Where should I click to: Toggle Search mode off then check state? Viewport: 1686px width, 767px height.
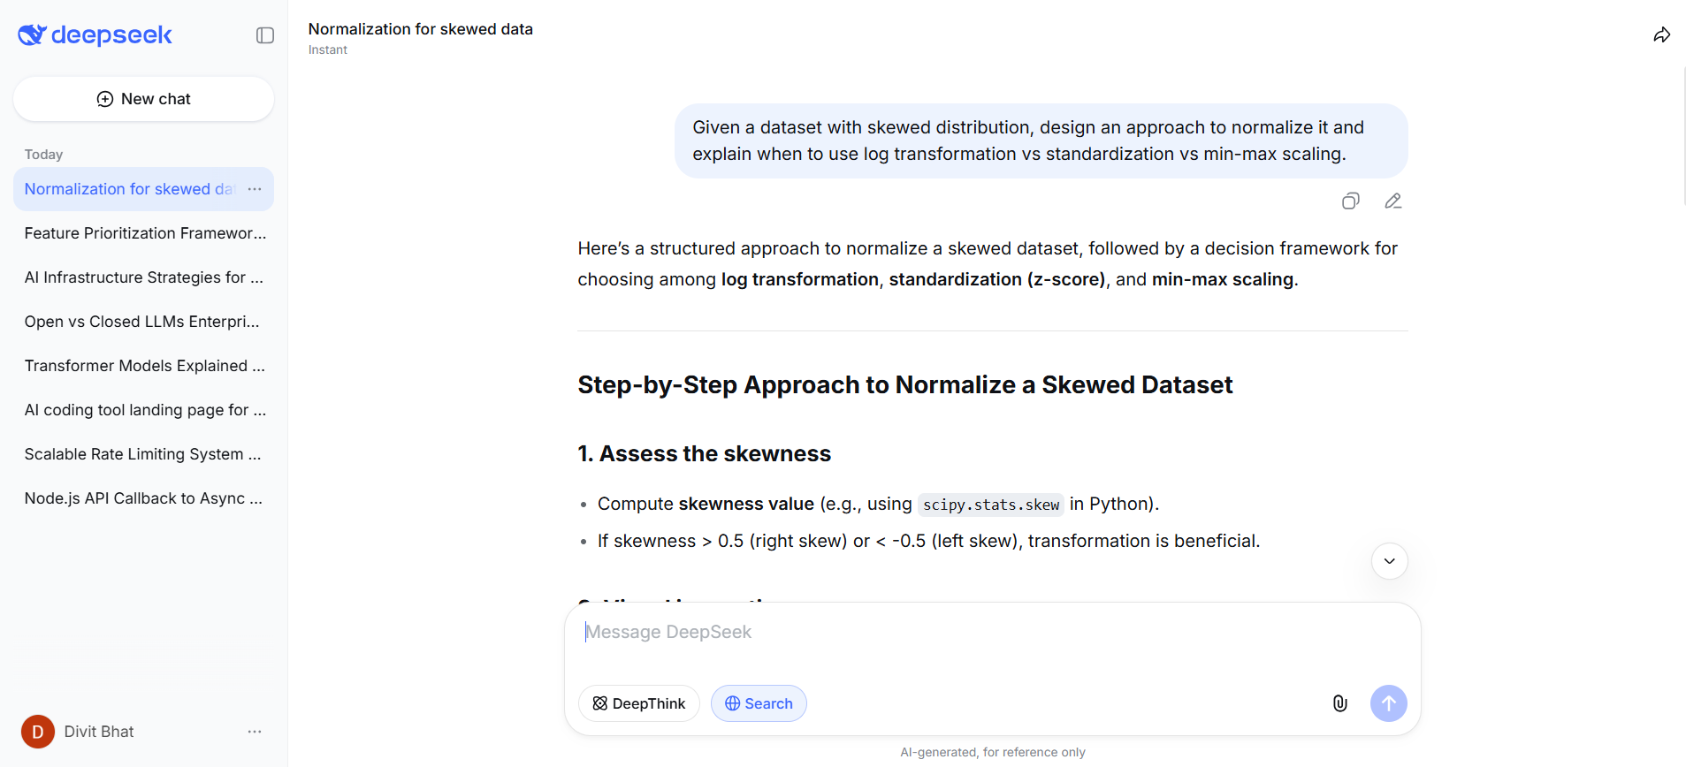pyautogui.click(x=758, y=703)
